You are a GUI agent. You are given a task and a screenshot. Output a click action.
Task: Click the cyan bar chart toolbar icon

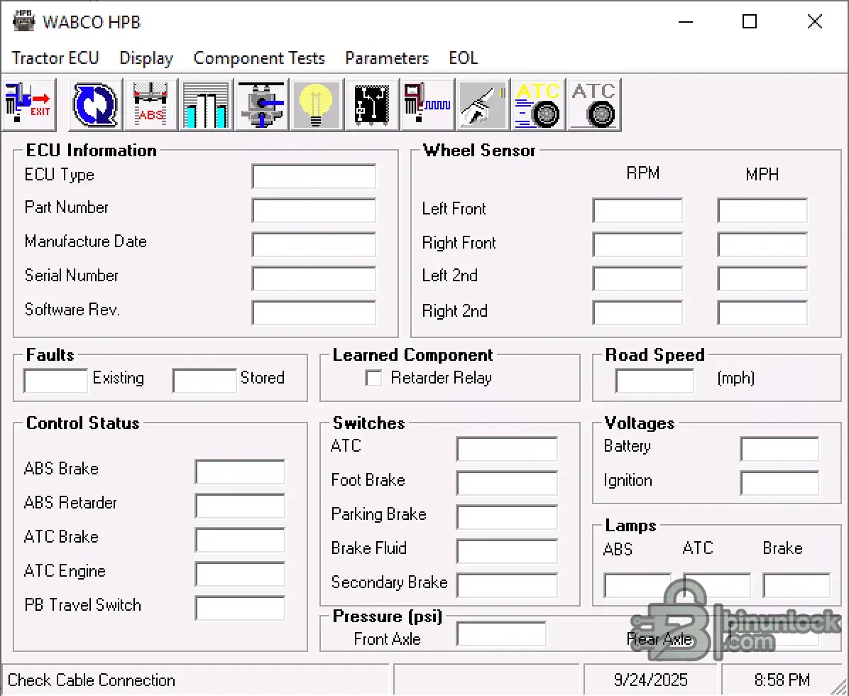coord(207,104)
